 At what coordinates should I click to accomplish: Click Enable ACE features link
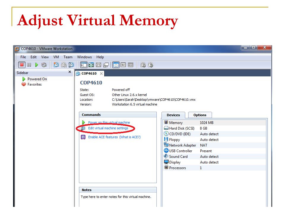pyautogui.click(x=103, y=137)
